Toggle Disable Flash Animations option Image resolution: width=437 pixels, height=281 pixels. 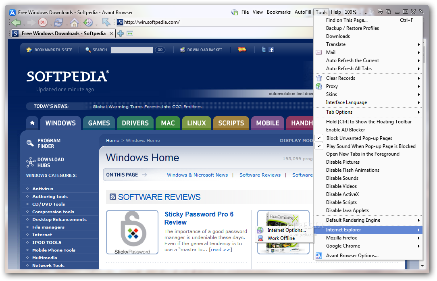tap(368, 170)
